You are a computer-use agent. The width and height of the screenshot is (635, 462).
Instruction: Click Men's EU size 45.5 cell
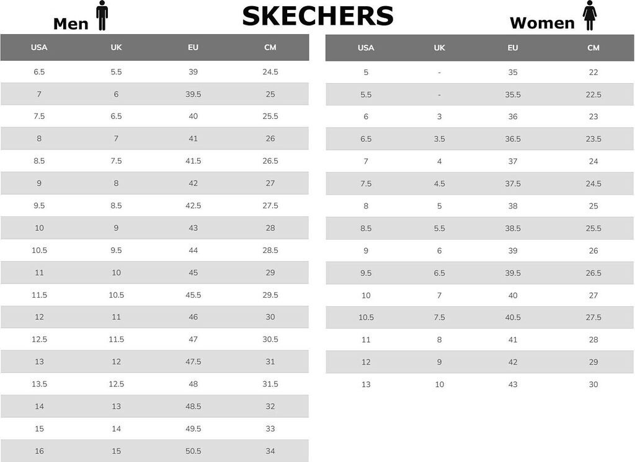193,295
